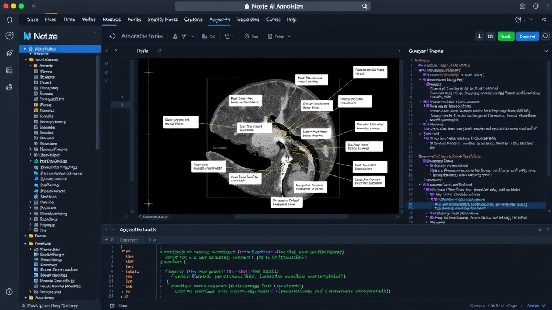Focus the Note AI Annotation search field
The height and width of the screenshot is (310, 552).
[272, 6]
